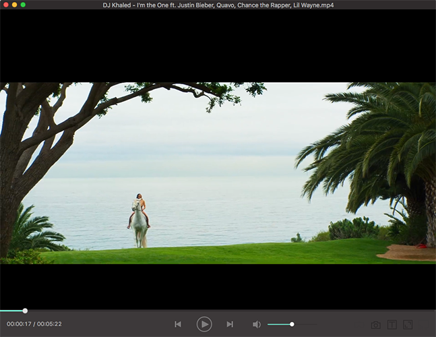Skip to the previous track
This screenshot has height=337, width=436.
point(178,324)
